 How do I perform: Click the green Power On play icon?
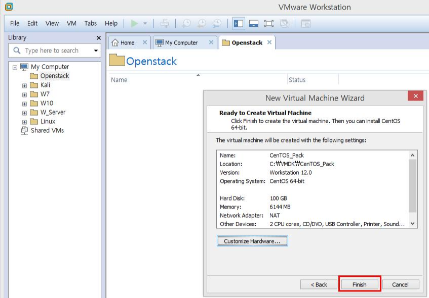tap(134, 24)
